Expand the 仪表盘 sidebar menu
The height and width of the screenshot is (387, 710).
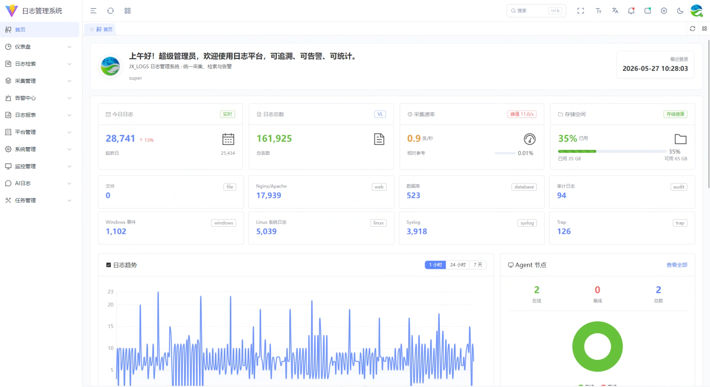(40, 47)
